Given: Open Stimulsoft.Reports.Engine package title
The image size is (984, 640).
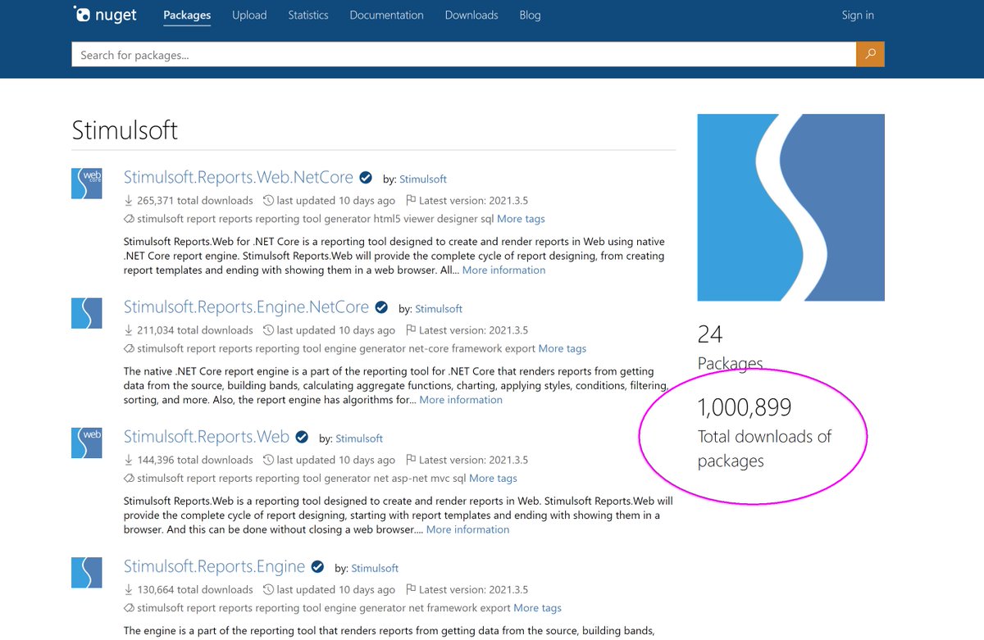Looking at the screenshot, I should pos(214,566).
